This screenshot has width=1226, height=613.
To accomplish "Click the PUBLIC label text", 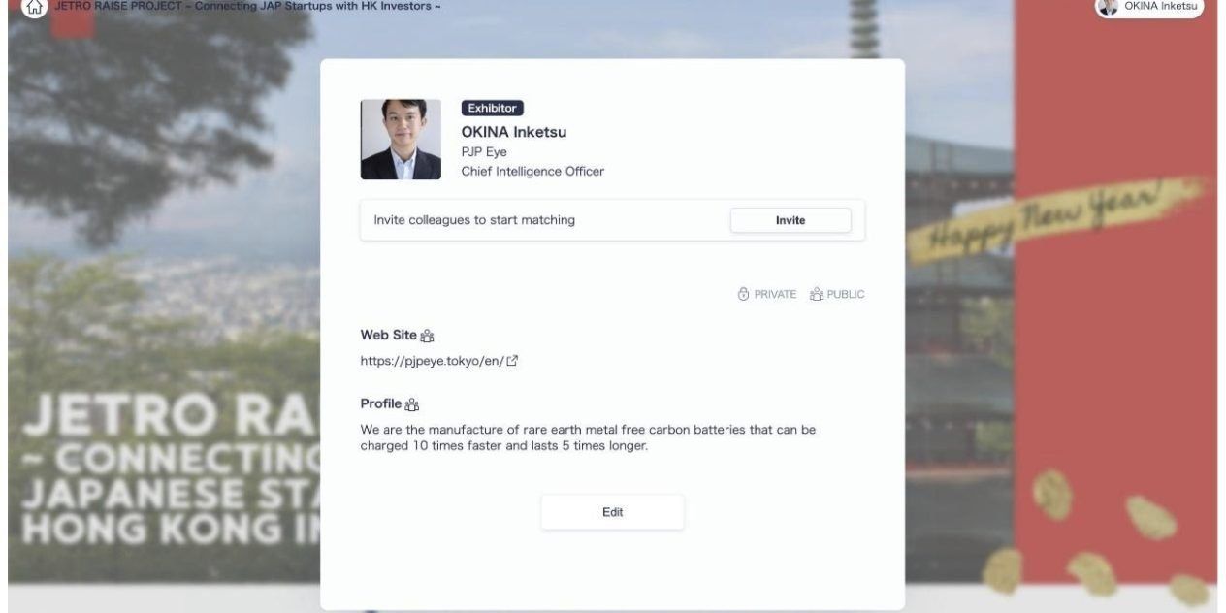I will click(x=846, y=294).
